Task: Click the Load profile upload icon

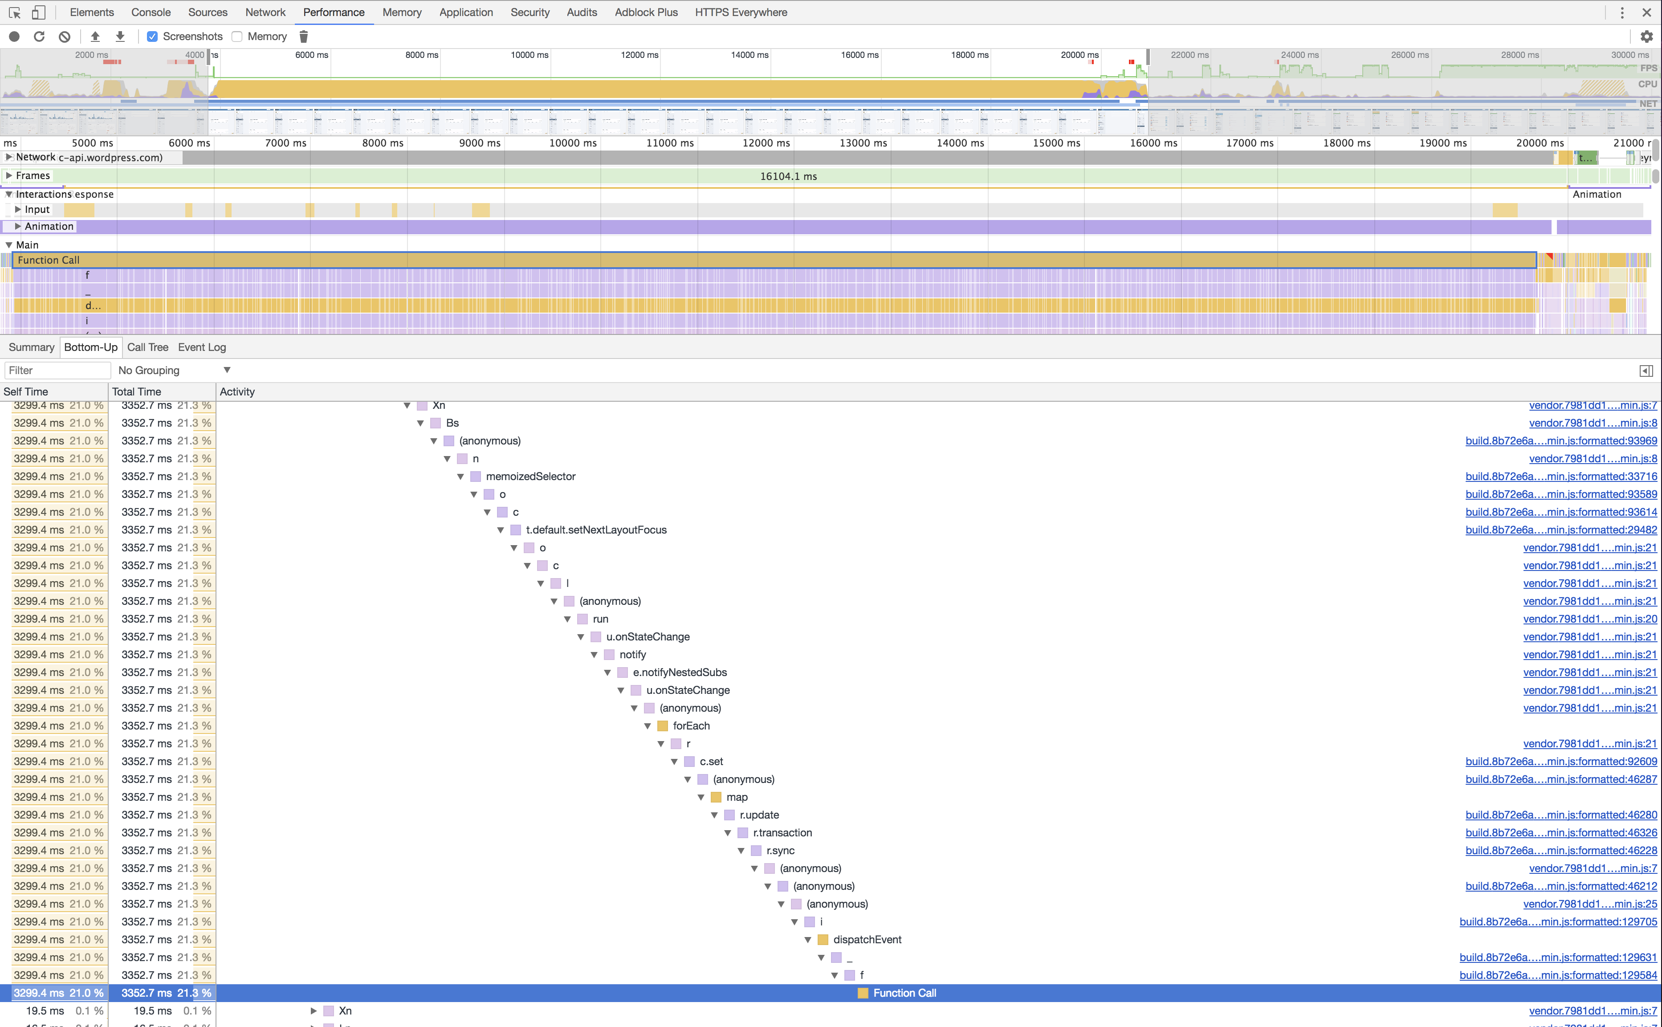Action: pos(95,37)
